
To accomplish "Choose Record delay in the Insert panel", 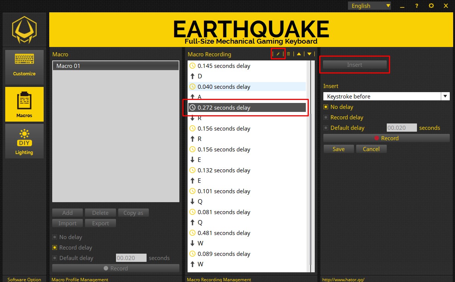I will pyautogui.click(x=343, y=117).
